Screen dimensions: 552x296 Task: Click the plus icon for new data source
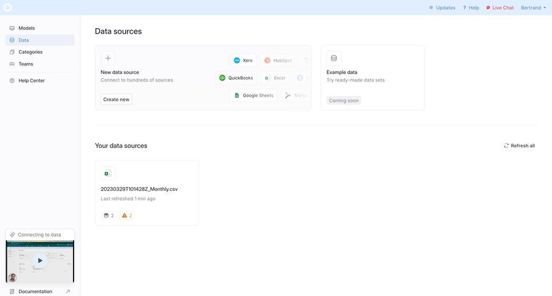click(x=108, y=58)
